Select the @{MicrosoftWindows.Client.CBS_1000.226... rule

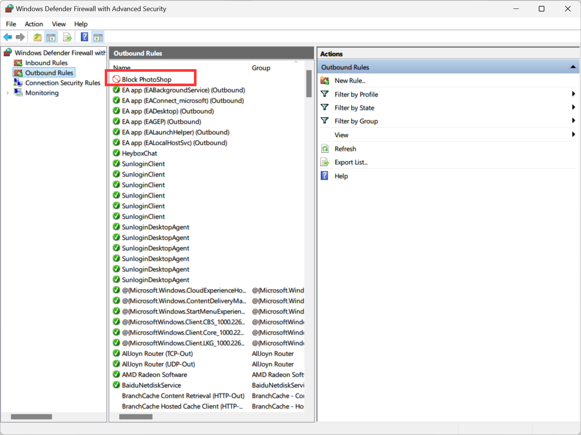coord(184,322)
